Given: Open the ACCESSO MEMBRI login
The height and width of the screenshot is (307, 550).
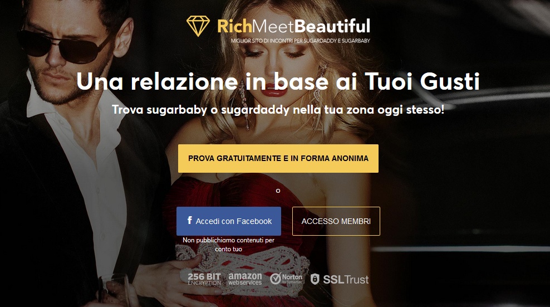Looking at the screenshot, I should tap(336, 221).
